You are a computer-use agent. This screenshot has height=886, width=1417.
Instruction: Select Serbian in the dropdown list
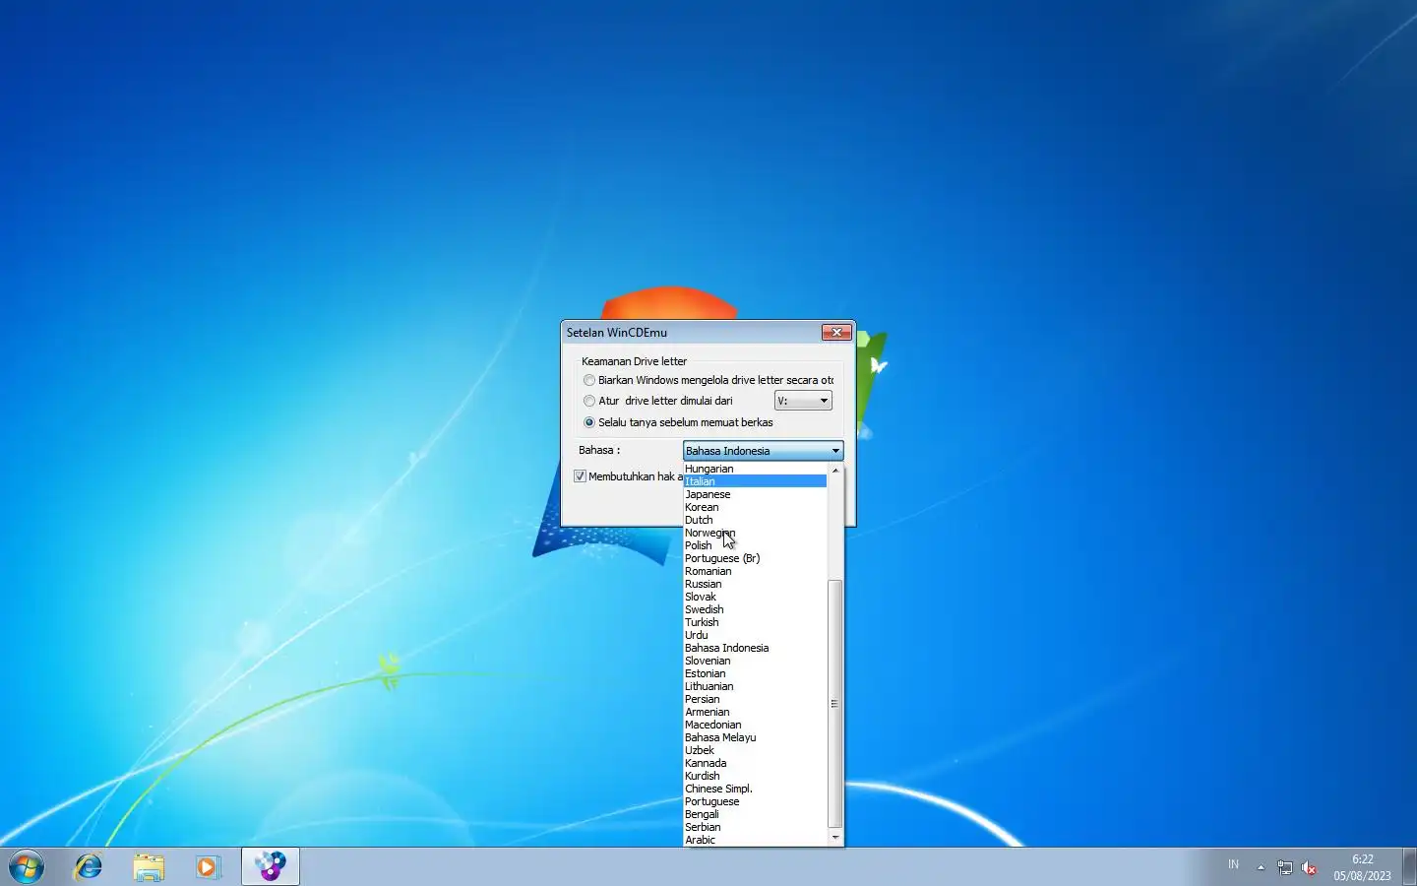(755, 827)
